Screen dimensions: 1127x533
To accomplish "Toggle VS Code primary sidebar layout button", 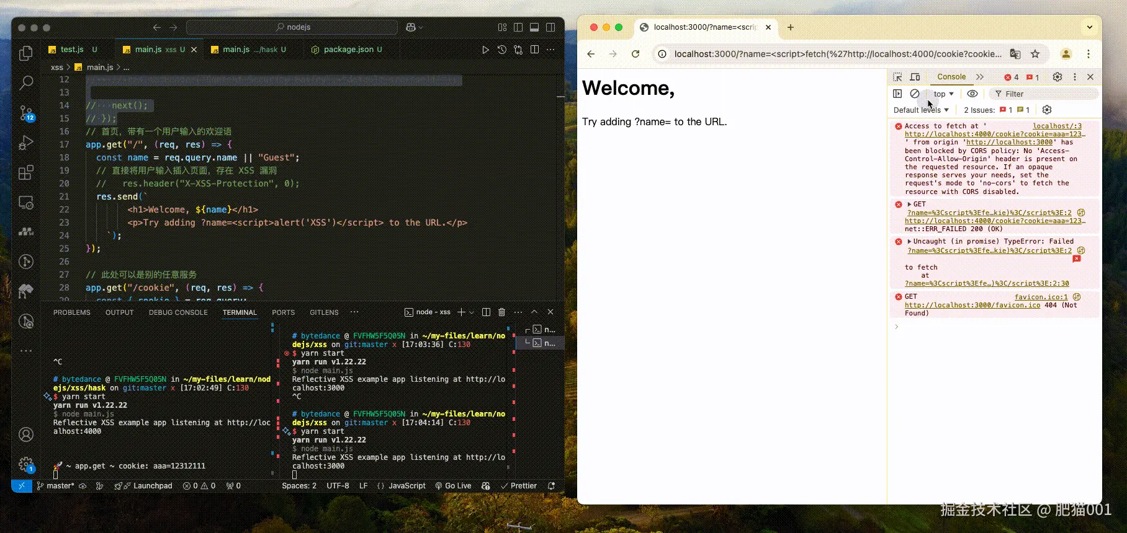I will coord(518,27).
